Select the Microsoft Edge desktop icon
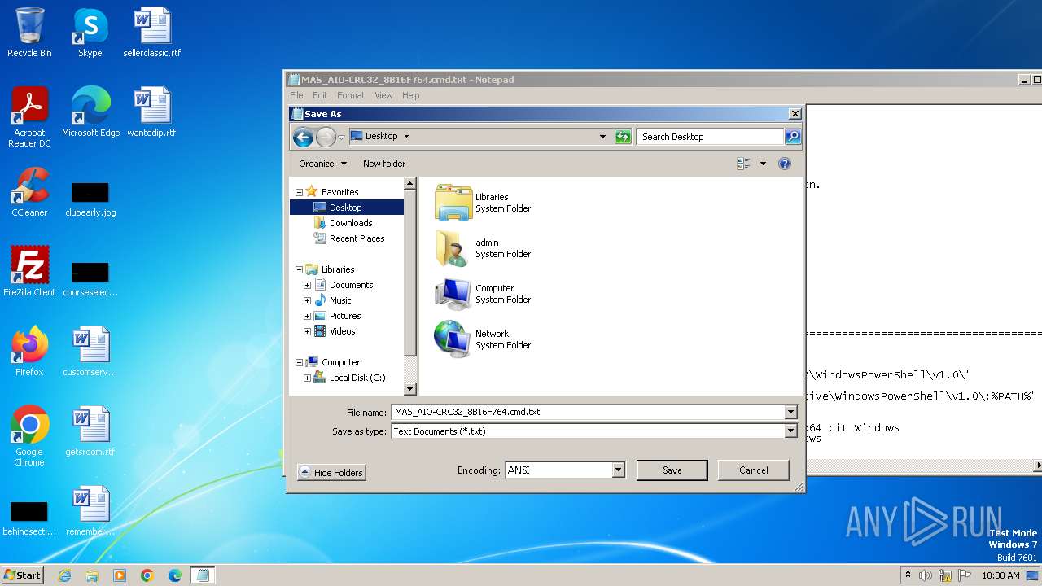The width and height of the screenshot is (1042, 586). point(90,112)
